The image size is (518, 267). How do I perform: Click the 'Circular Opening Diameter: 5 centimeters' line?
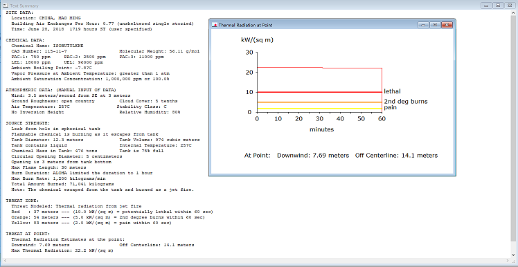click(66, 156)
